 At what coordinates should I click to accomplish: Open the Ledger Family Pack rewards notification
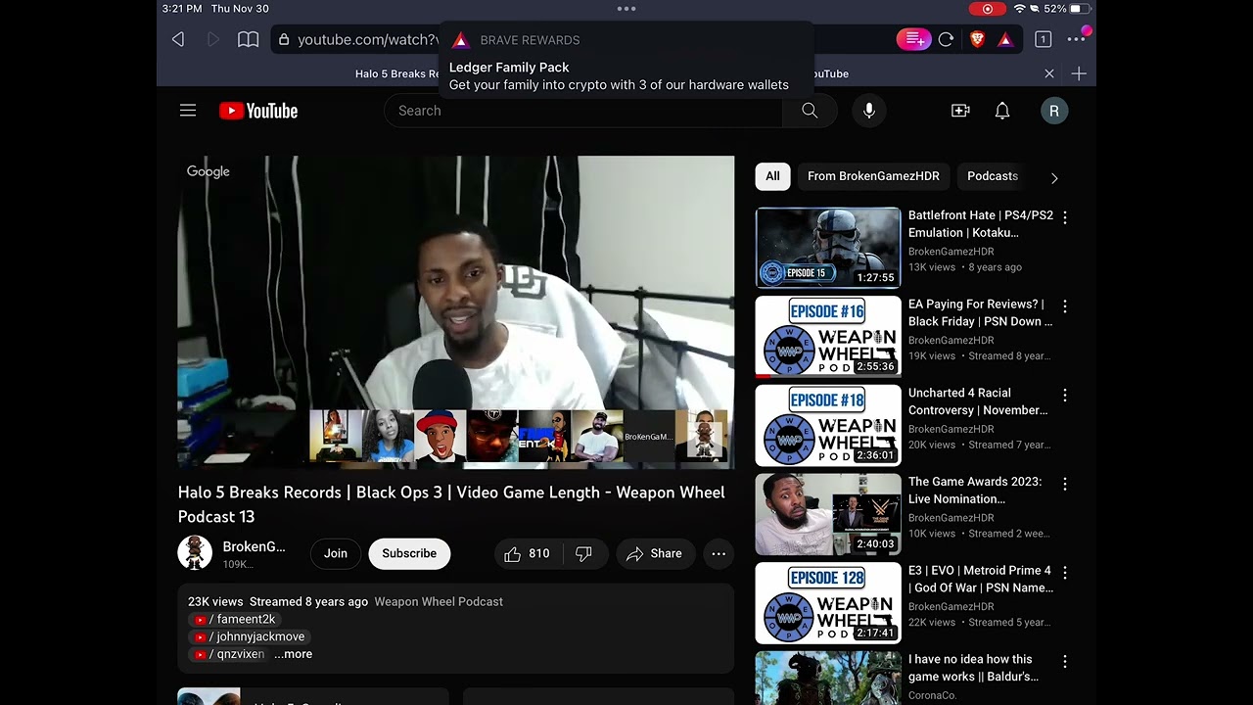click(626, 61)
